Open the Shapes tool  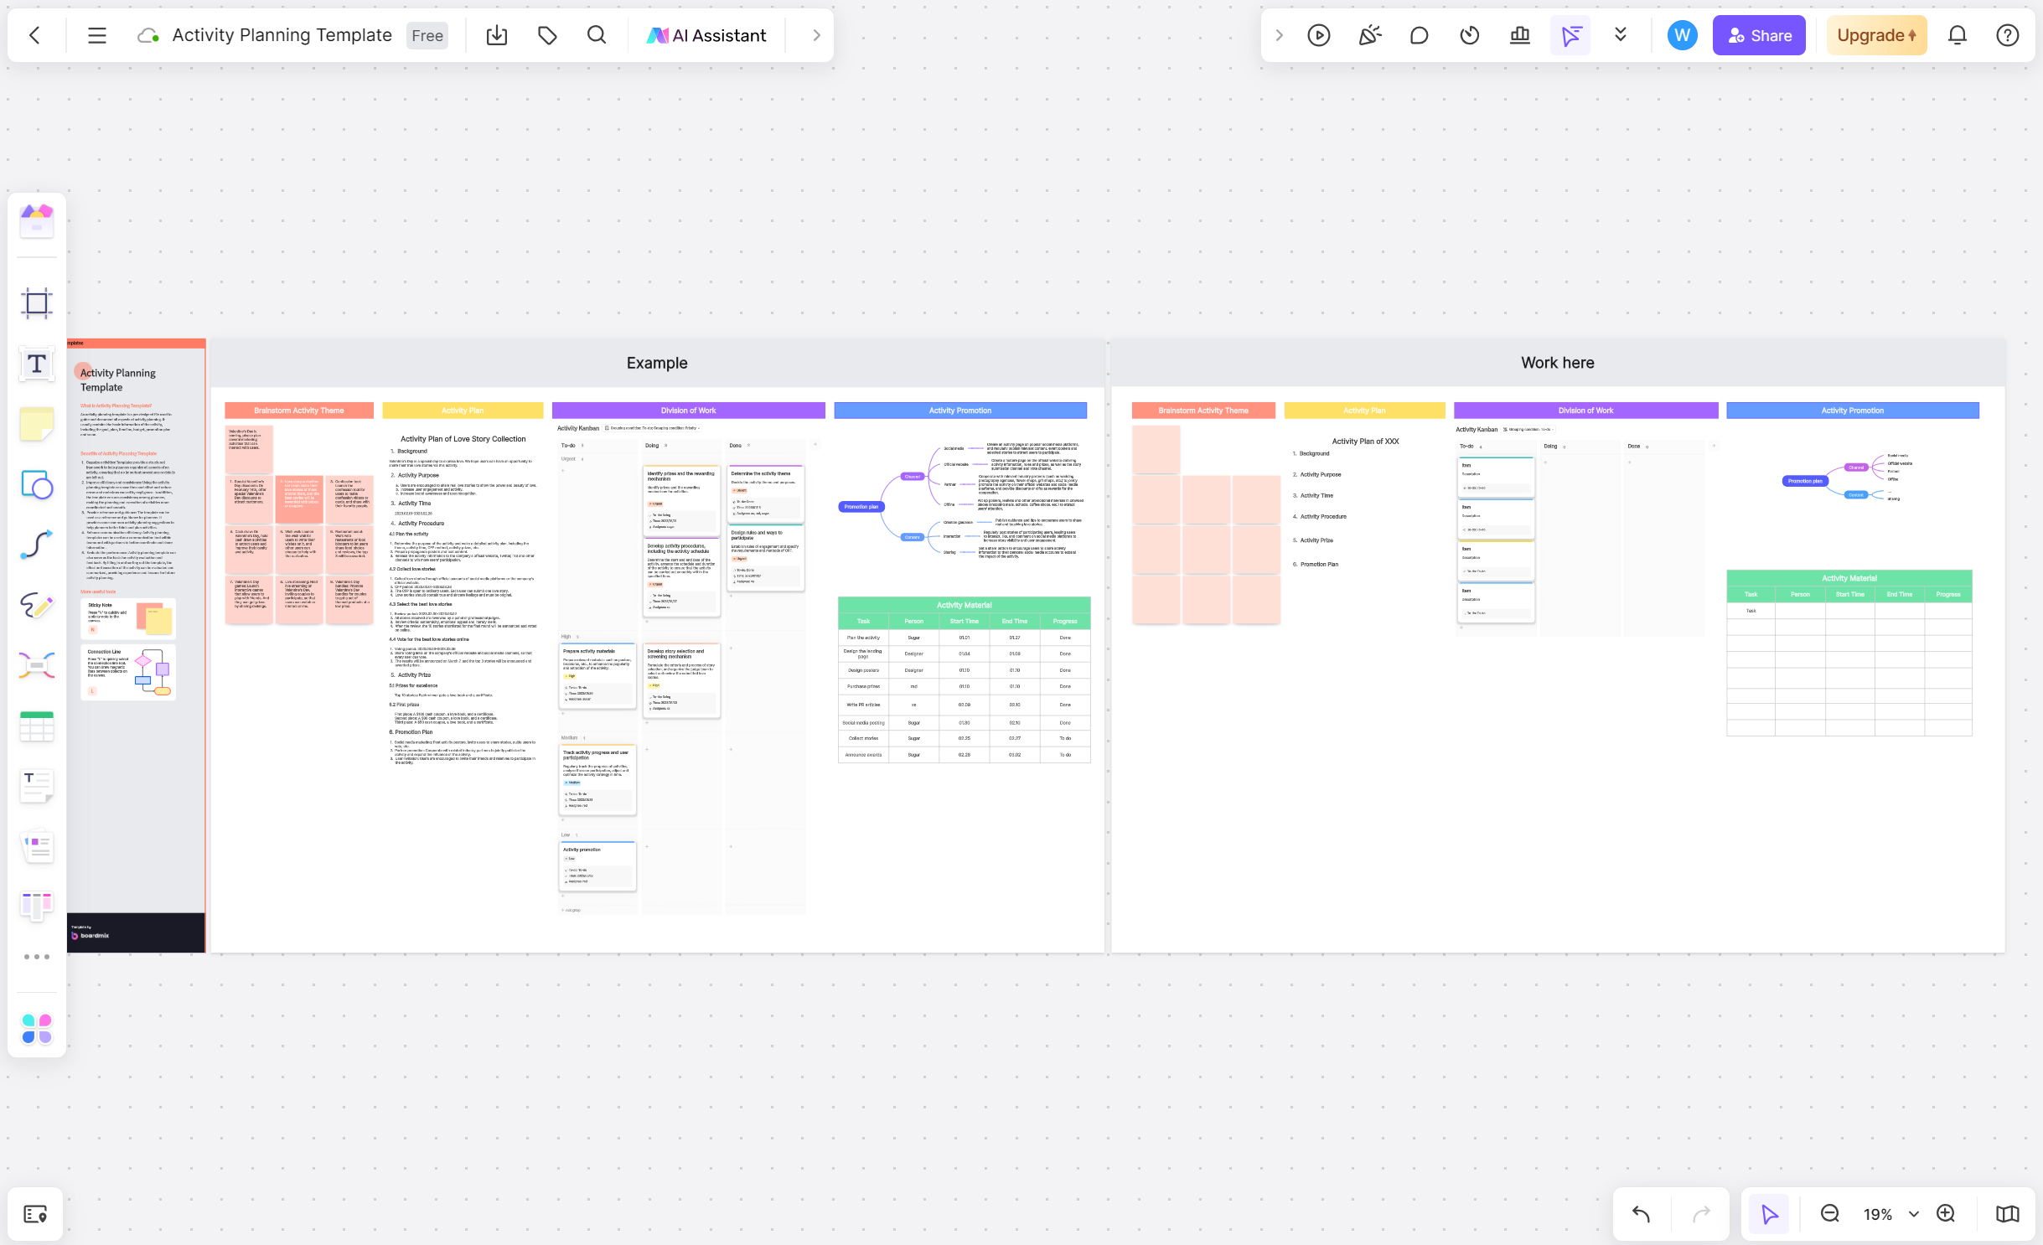click(36, 484)
